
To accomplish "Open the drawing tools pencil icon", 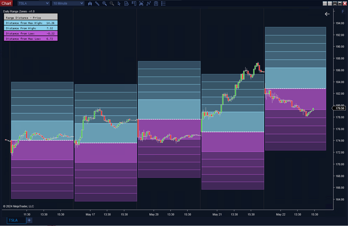I will click(x=97, y=3).
